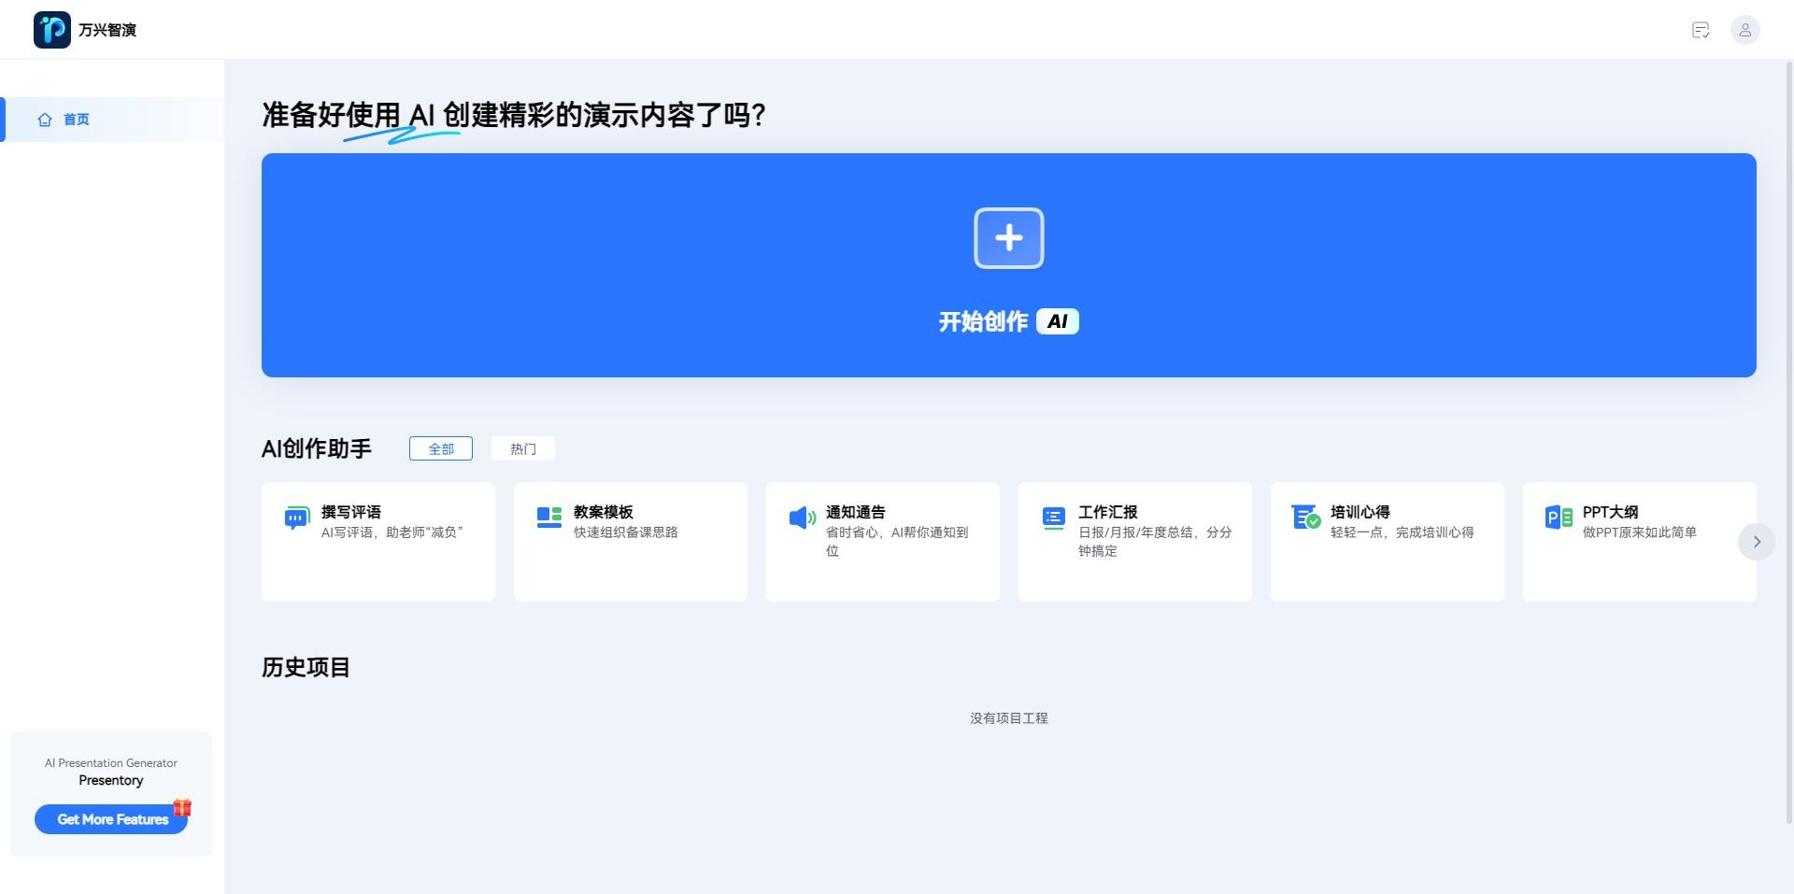Expand more assistants with right chevron

pos(1756,542)
